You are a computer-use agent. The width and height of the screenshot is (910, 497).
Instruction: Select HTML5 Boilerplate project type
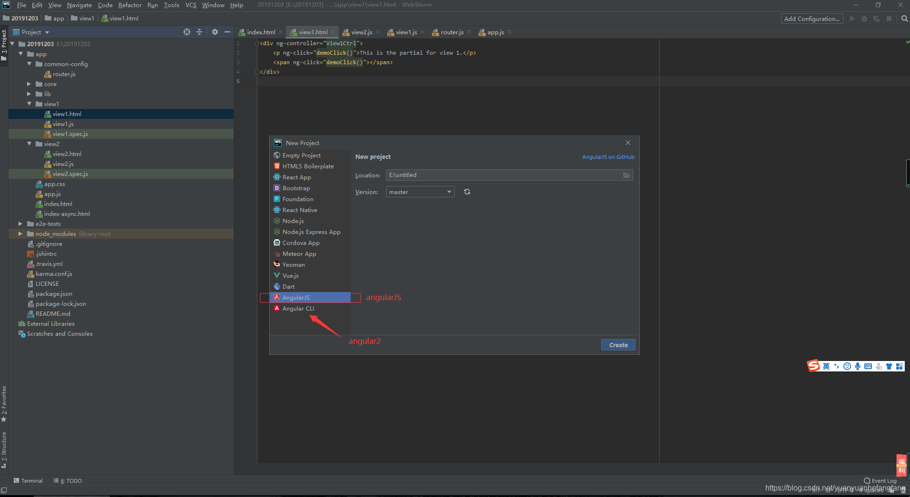pyautogui.click(x=310, y=166)
